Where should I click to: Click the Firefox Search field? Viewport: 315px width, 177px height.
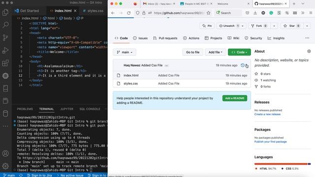coord(228,13)
